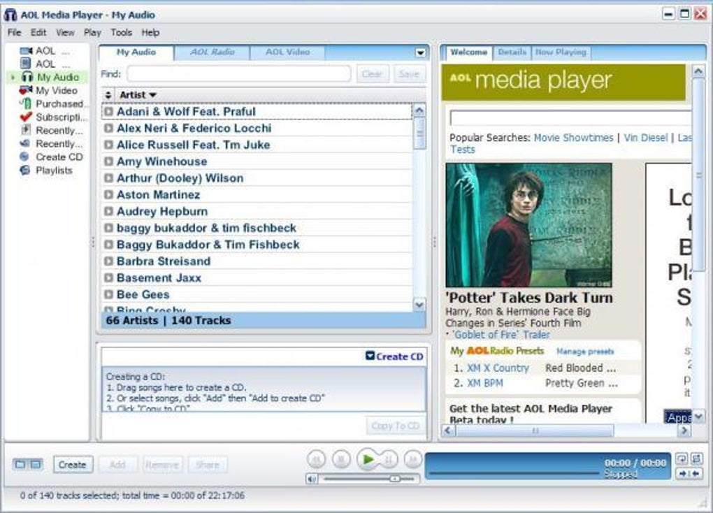Viewport: 713px width, 513px height.
Task: Skip to the next track
Action: coord(413,460)
